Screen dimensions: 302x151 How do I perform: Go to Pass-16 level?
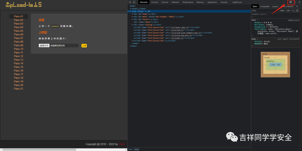tap(18, 71)
